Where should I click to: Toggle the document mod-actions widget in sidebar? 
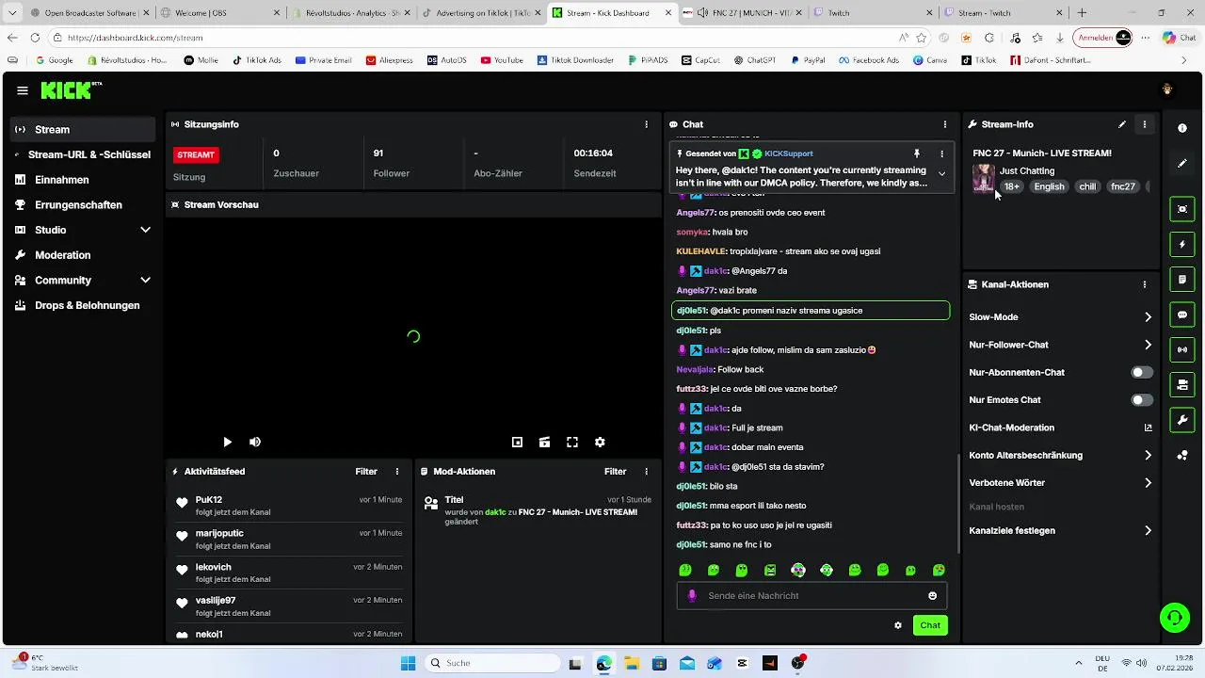click(x=1182, y=280)
